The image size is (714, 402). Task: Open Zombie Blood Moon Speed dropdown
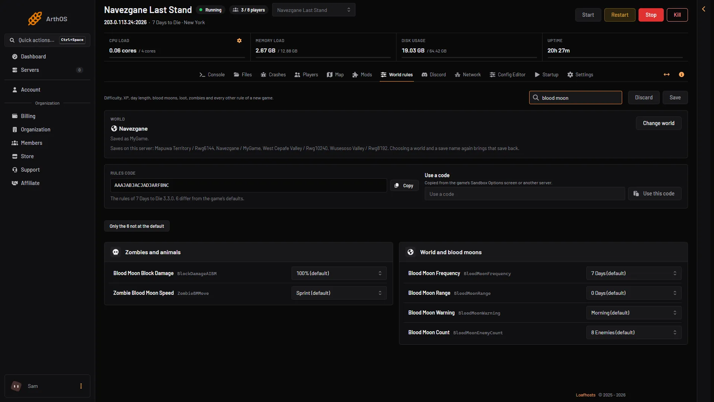[x=339, y=293]
